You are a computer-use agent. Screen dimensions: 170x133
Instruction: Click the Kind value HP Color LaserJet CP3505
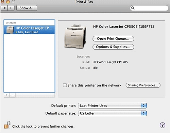(110, 62)
